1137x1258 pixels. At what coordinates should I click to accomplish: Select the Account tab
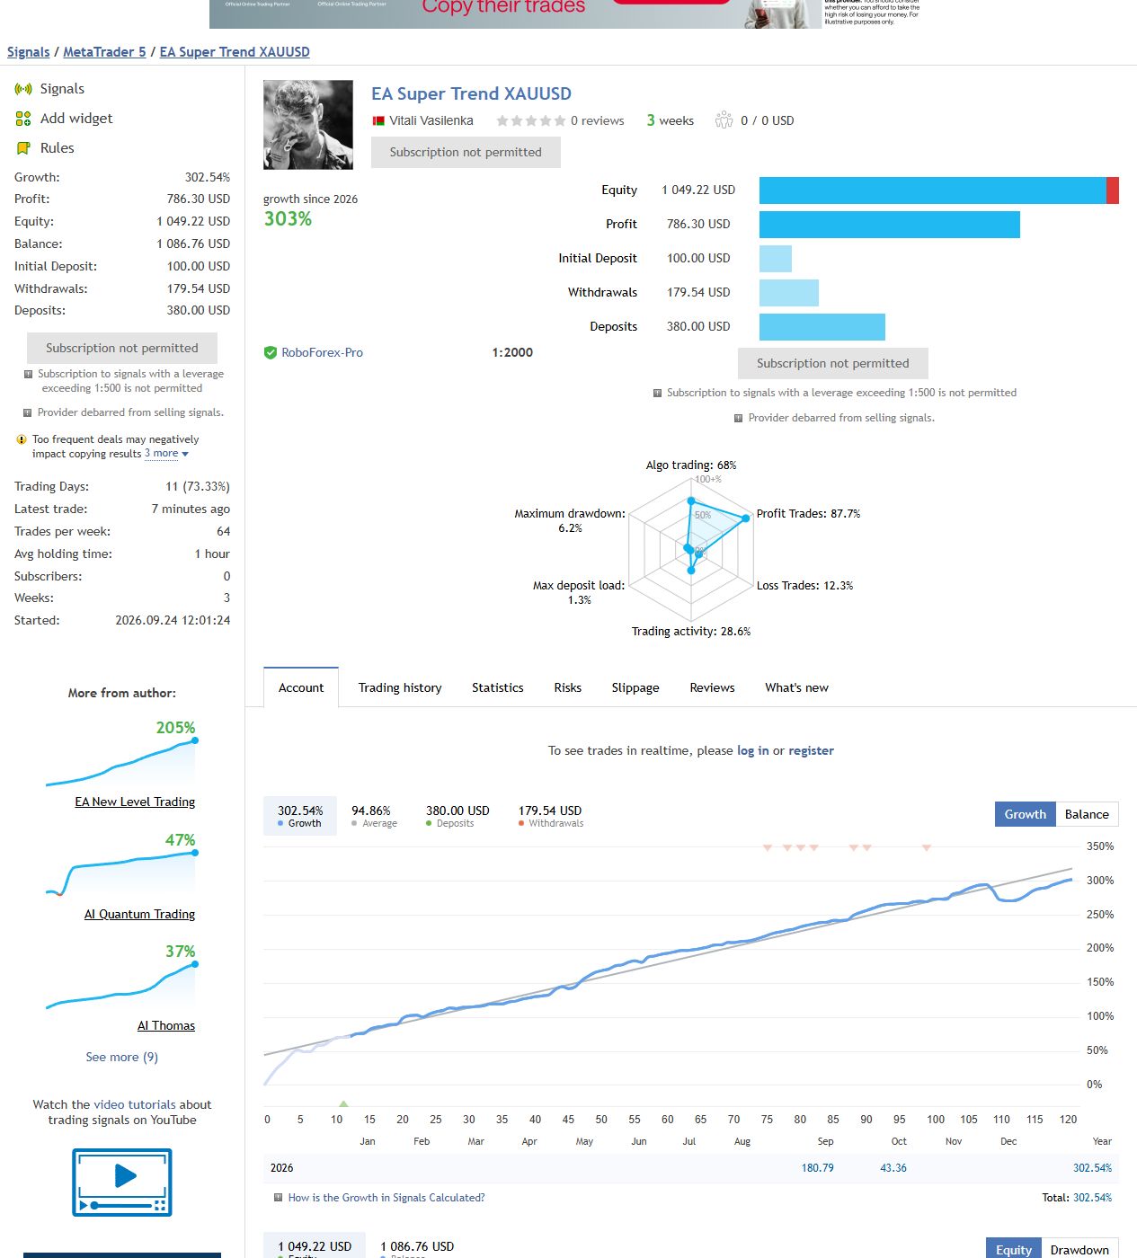click(301, 687)
